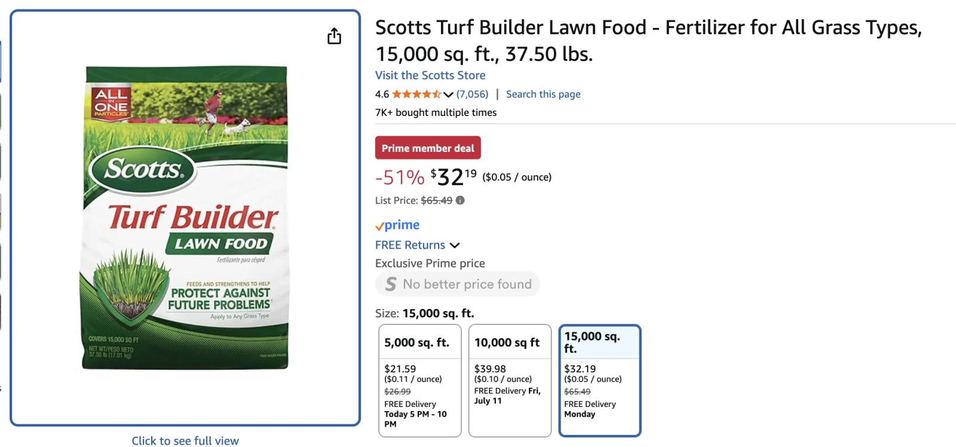This screenshot has width=956, height=447.
Task: Click the info icon beside List Price
Action: coord(460,200)
